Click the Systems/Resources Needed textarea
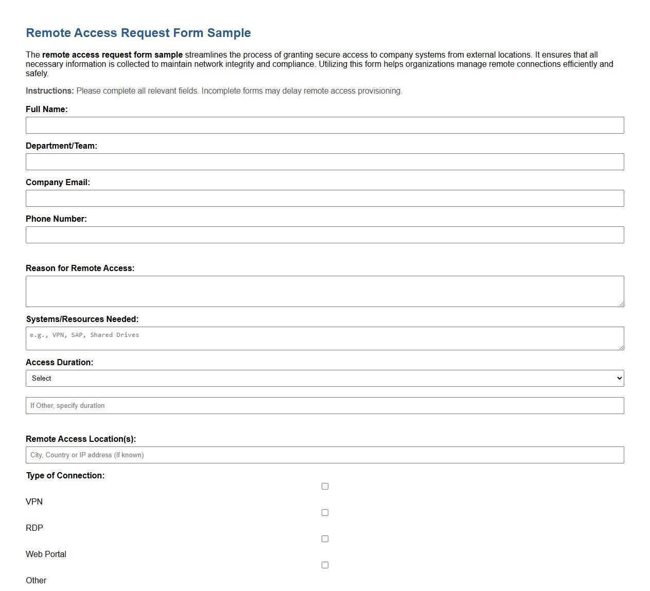 (324, 338)
